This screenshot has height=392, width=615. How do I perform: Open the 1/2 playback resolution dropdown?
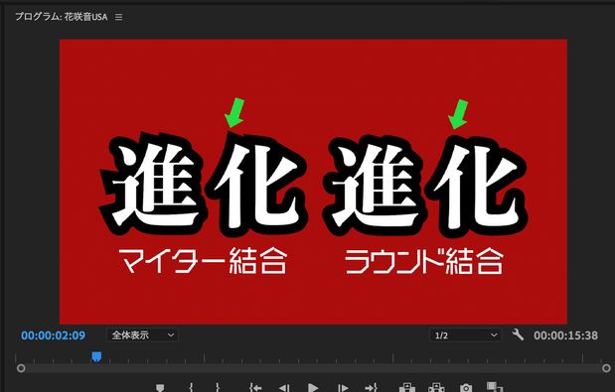pyautogui.click(x=465, y=335)
